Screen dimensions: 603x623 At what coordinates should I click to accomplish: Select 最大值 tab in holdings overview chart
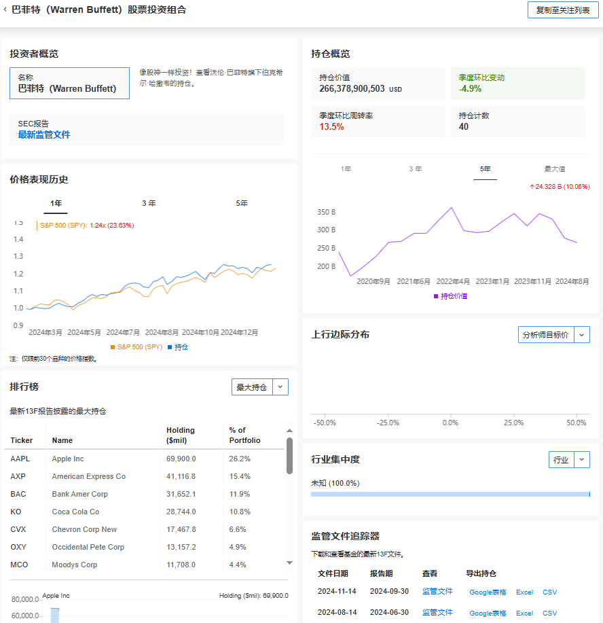coord(554,168)
